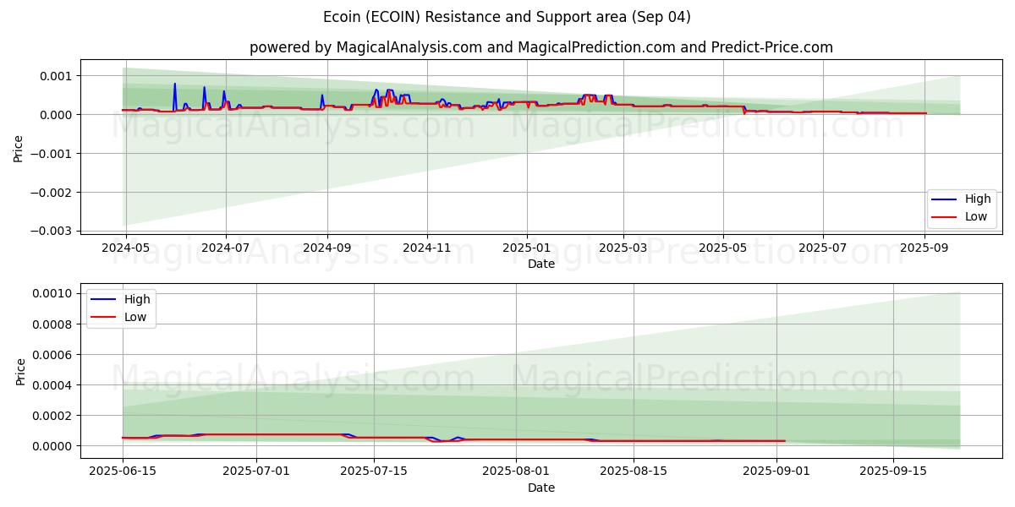Pick the '2025-09-15' date tick label

click(x=893, y=472)
